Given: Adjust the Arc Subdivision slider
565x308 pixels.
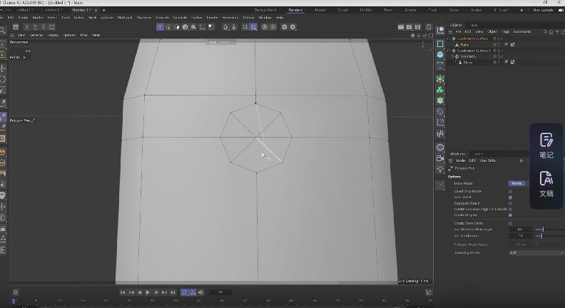Looking at the screenshot, I should [x=542, y=235].
